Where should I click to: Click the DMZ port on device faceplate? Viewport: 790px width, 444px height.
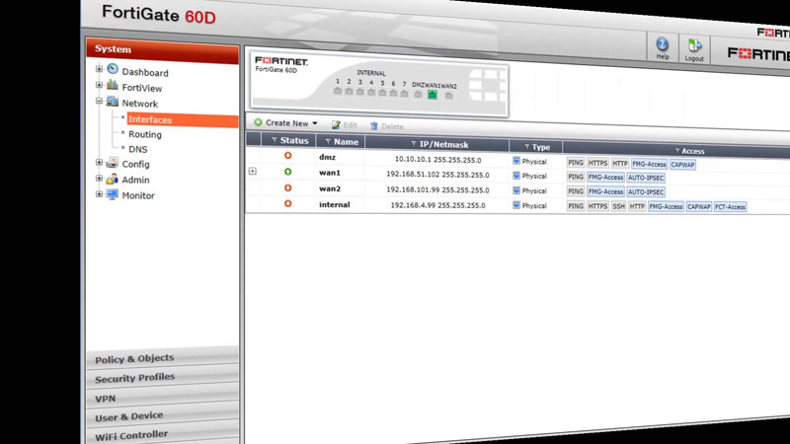tap(418, 94)
